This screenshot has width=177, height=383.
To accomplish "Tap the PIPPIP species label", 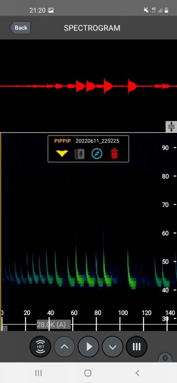I will click(62, 141).
